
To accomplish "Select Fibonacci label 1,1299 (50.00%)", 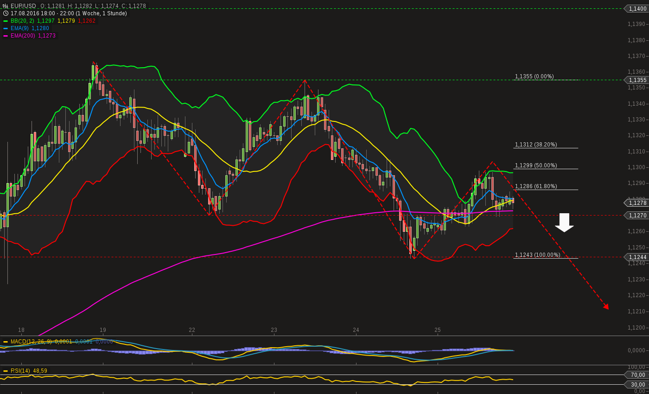I will 536,165.
